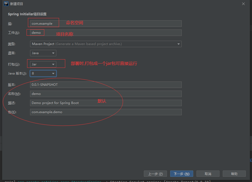
Task: Edit the 版本 field 0.0.1-SNAPSHOT
Action: click(106, 85)
